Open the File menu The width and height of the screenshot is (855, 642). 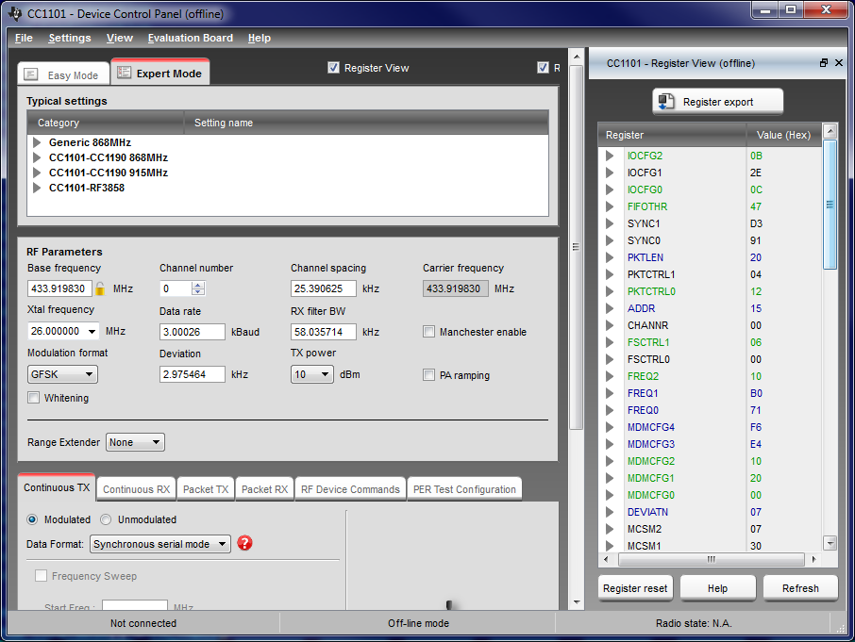pos(24,38)
